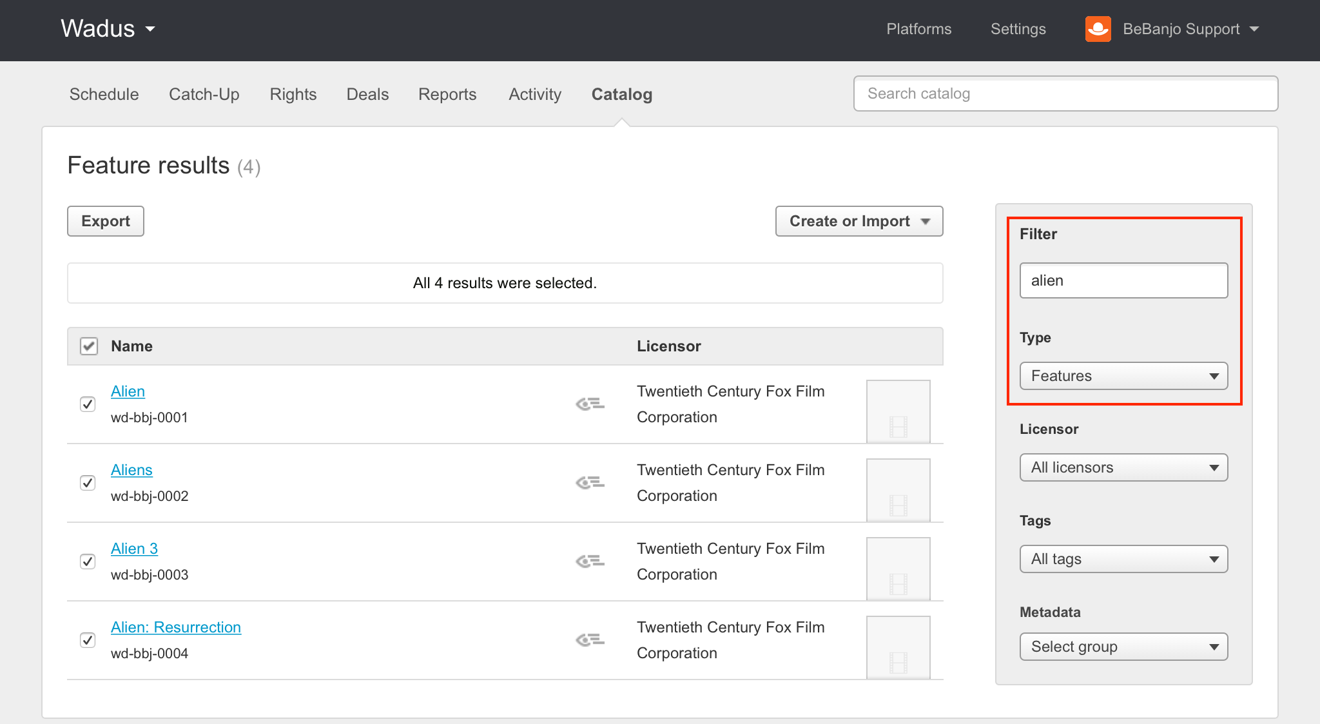Open the Aliens title link
This screenshot has height=724, width=1320.
click(x=131, y=470)
